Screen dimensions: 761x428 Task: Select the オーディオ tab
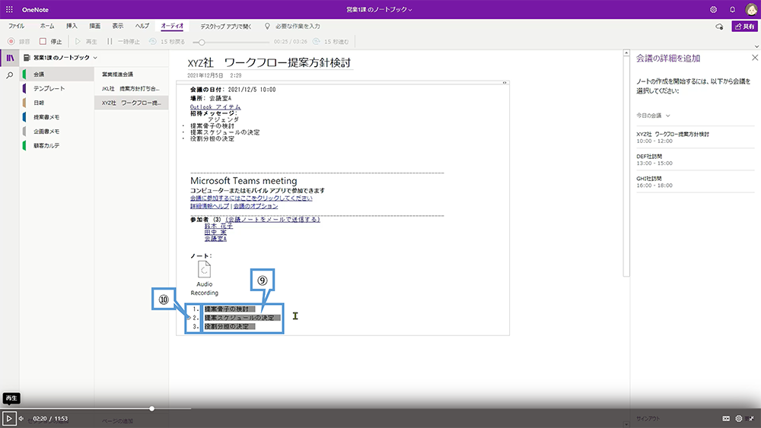pyautogui.click(x=172, y=26)
